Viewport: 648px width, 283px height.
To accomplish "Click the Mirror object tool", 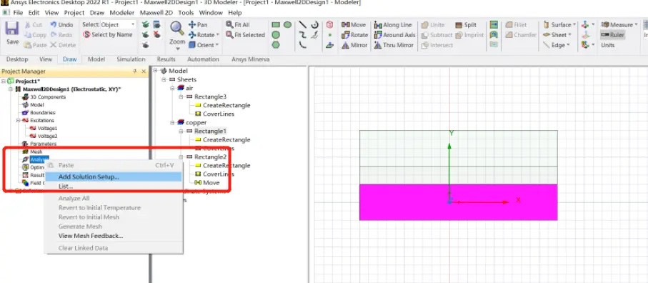I will [x=354, y=46].
